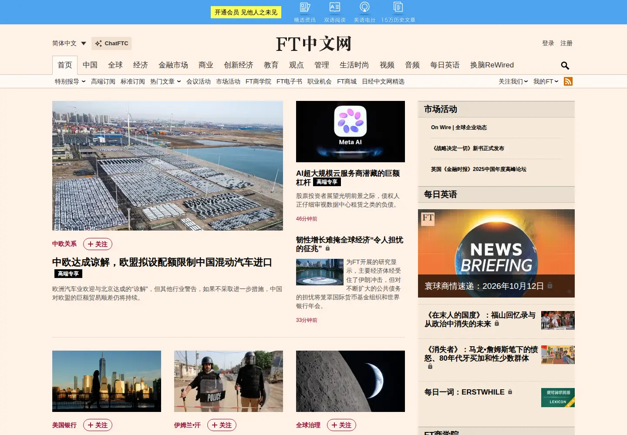
Task: Open the 中欧达成谅解 headline article
Action: point(162,262)
